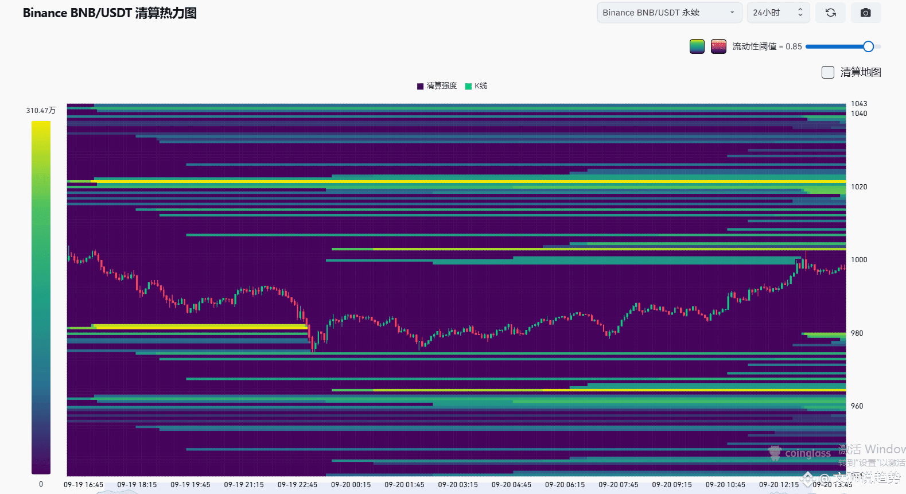Click the 09-19 19:45 time axis label

tap(190, 485)
